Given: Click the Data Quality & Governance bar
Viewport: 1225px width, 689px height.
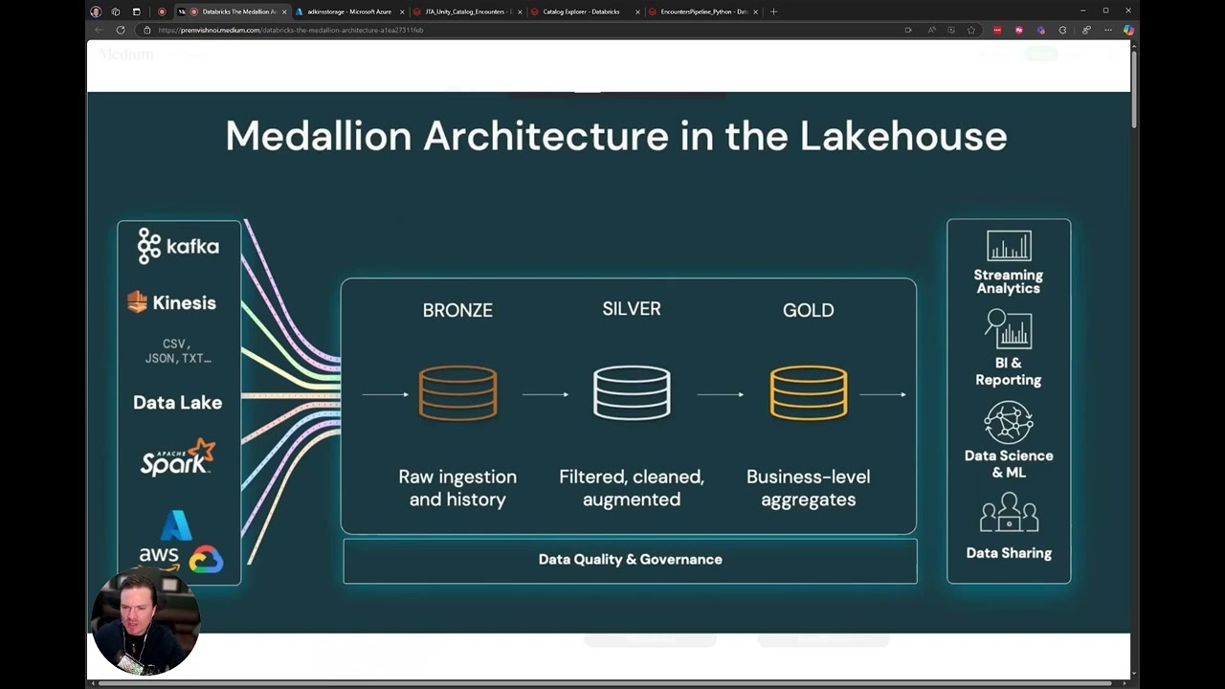Looking at the screenshot, I should tap(630, 560).
